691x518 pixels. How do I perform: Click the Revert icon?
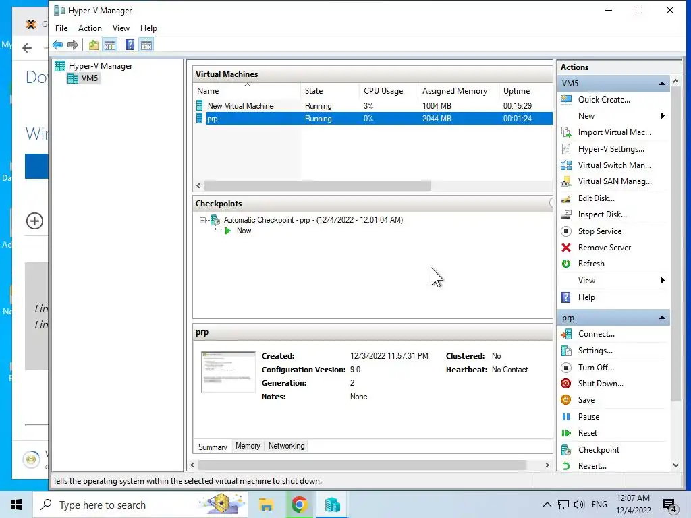click(x=566, y=466)
